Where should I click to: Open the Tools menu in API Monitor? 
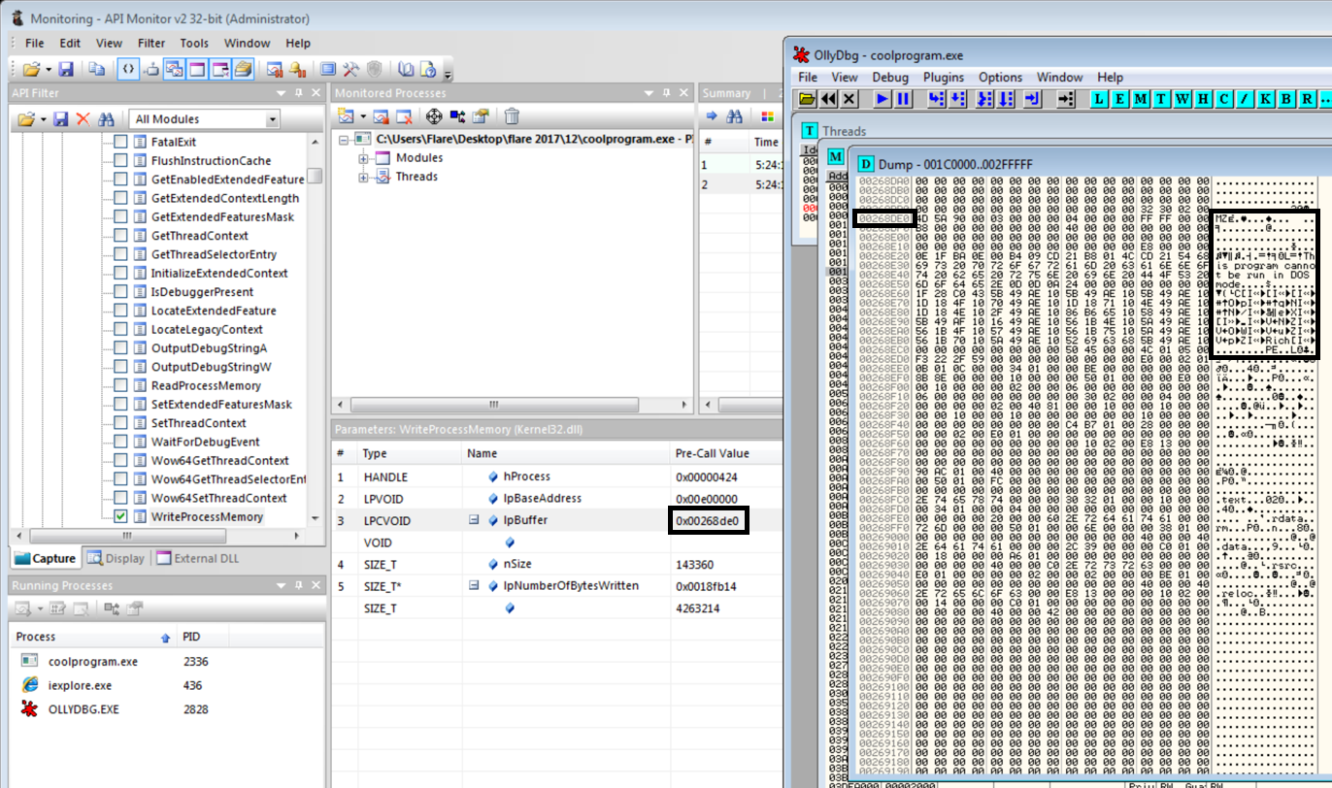click(194, 43)
